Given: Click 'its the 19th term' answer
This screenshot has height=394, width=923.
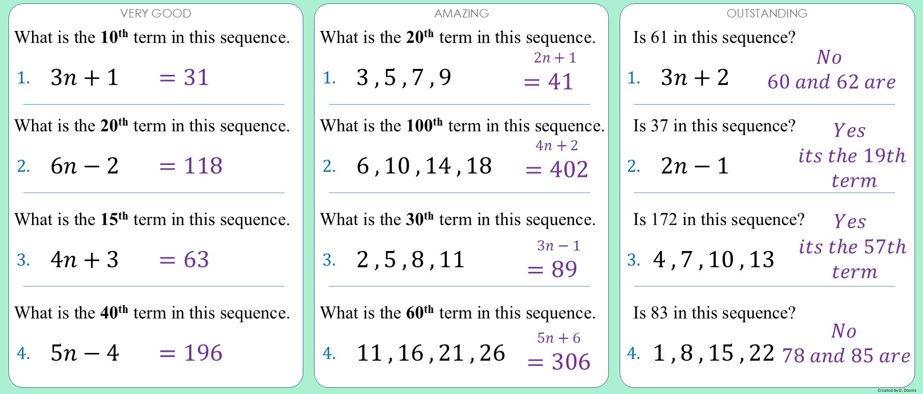Looking at the screenshot, I should tap(852, 156).
